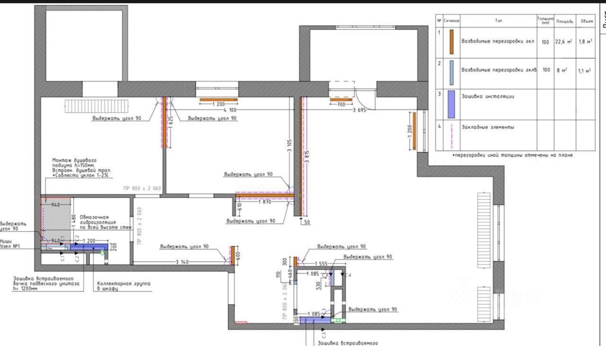The width and height of the screenshot is (606, 346).
Task: Select the legend entry "Зашивка инсталяции"
Action: [x=488, y=96]
